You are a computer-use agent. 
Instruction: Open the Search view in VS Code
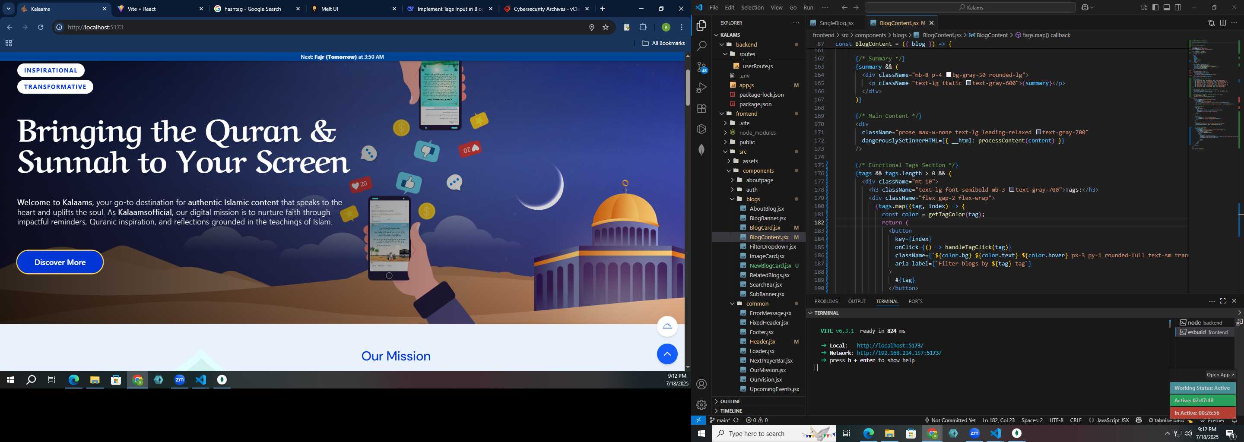(x=701, y=46)
